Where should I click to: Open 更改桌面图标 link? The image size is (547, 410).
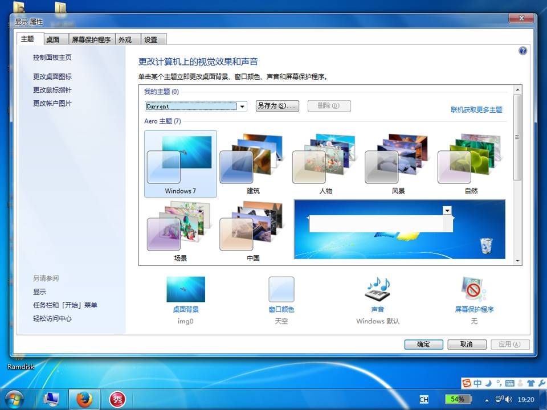(x=52, y=76)
